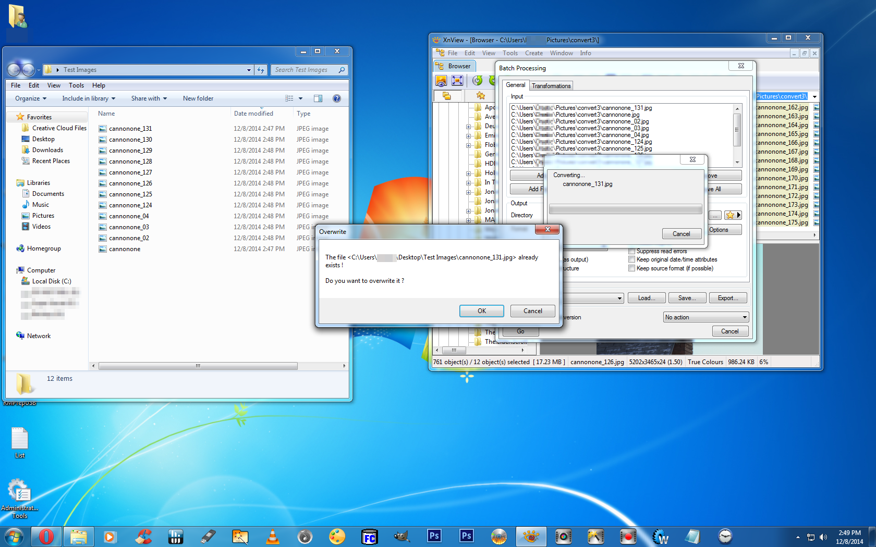This screenshot has height=547, width=876.
Task: Open the favorites star tab in XnView
Action: 480,95
